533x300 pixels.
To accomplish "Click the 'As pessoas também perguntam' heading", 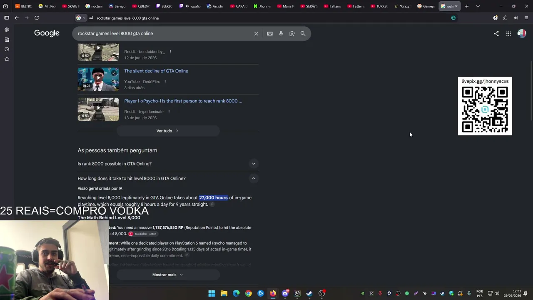I will [117, 150].
